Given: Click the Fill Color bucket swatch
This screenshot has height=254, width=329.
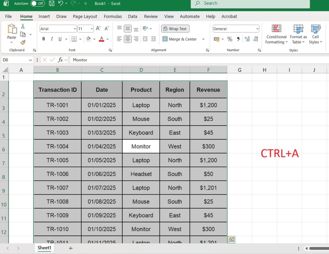Looking at the screenshot, I should pos(88,39).
